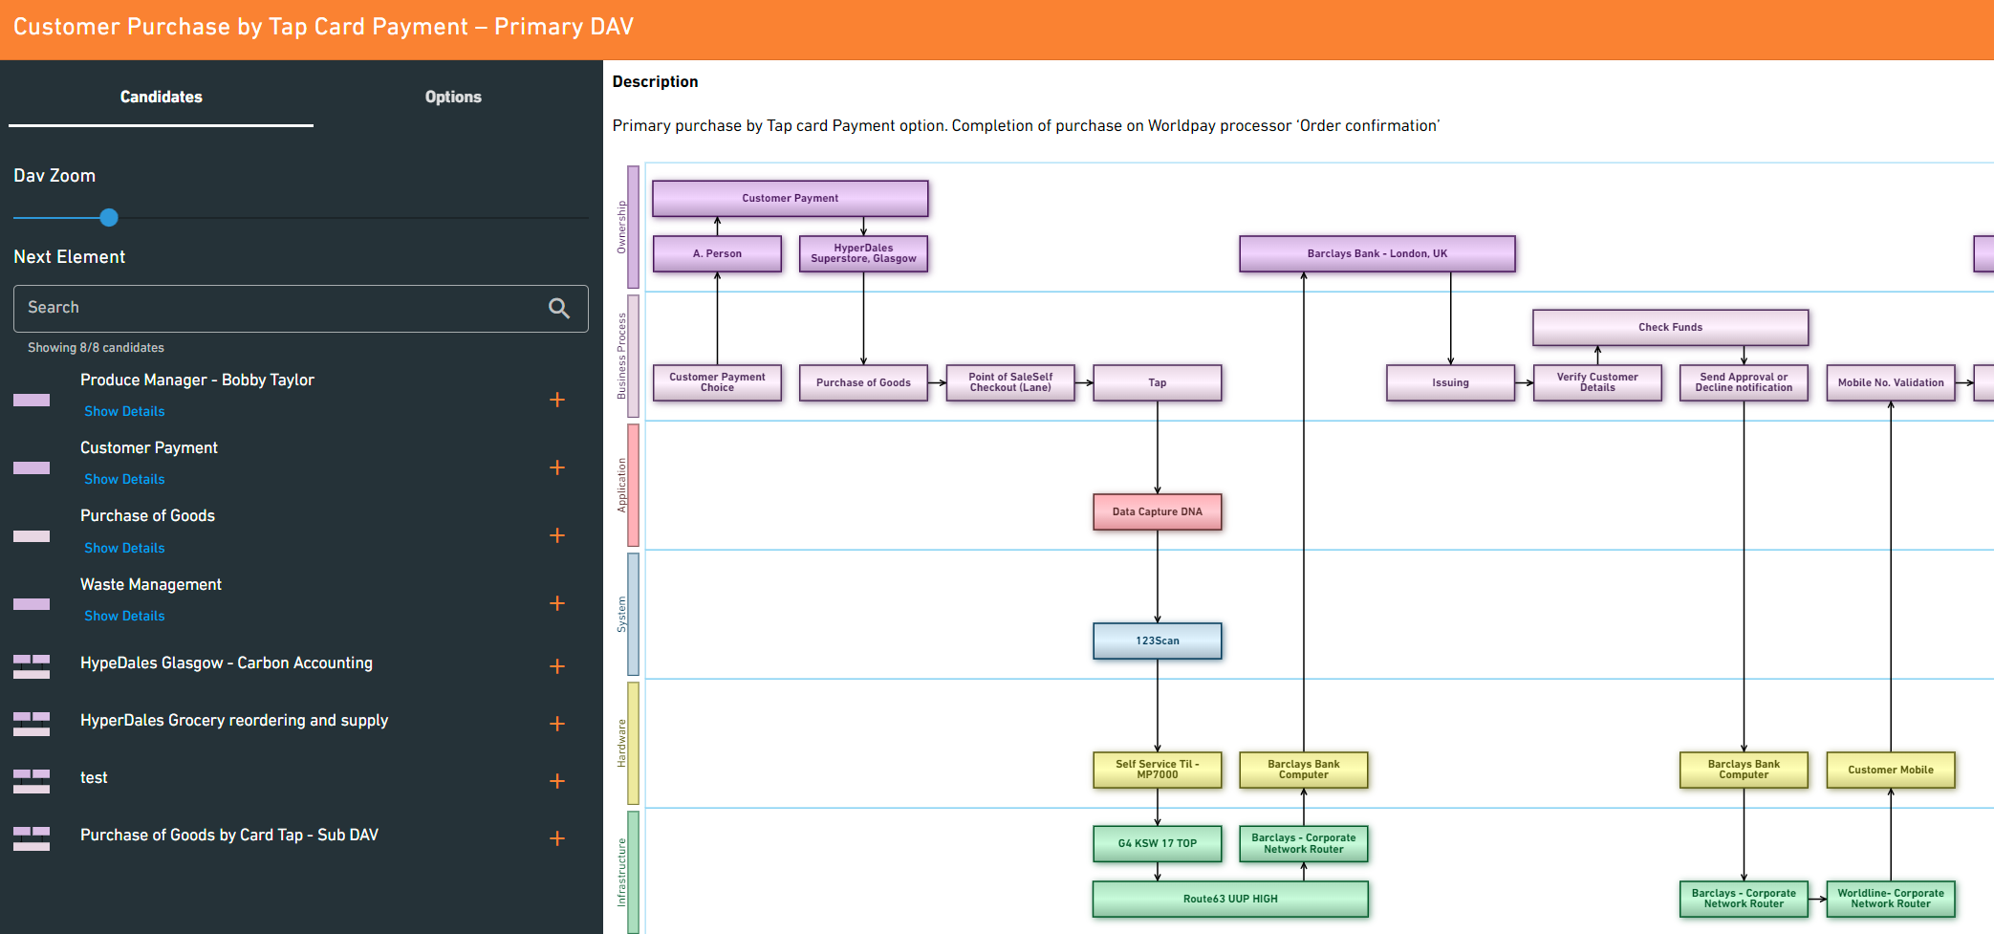Viewport: 1994px width, 934px height.
Task: Select Verify Customer Details node
Action: tap(1597, 382)
